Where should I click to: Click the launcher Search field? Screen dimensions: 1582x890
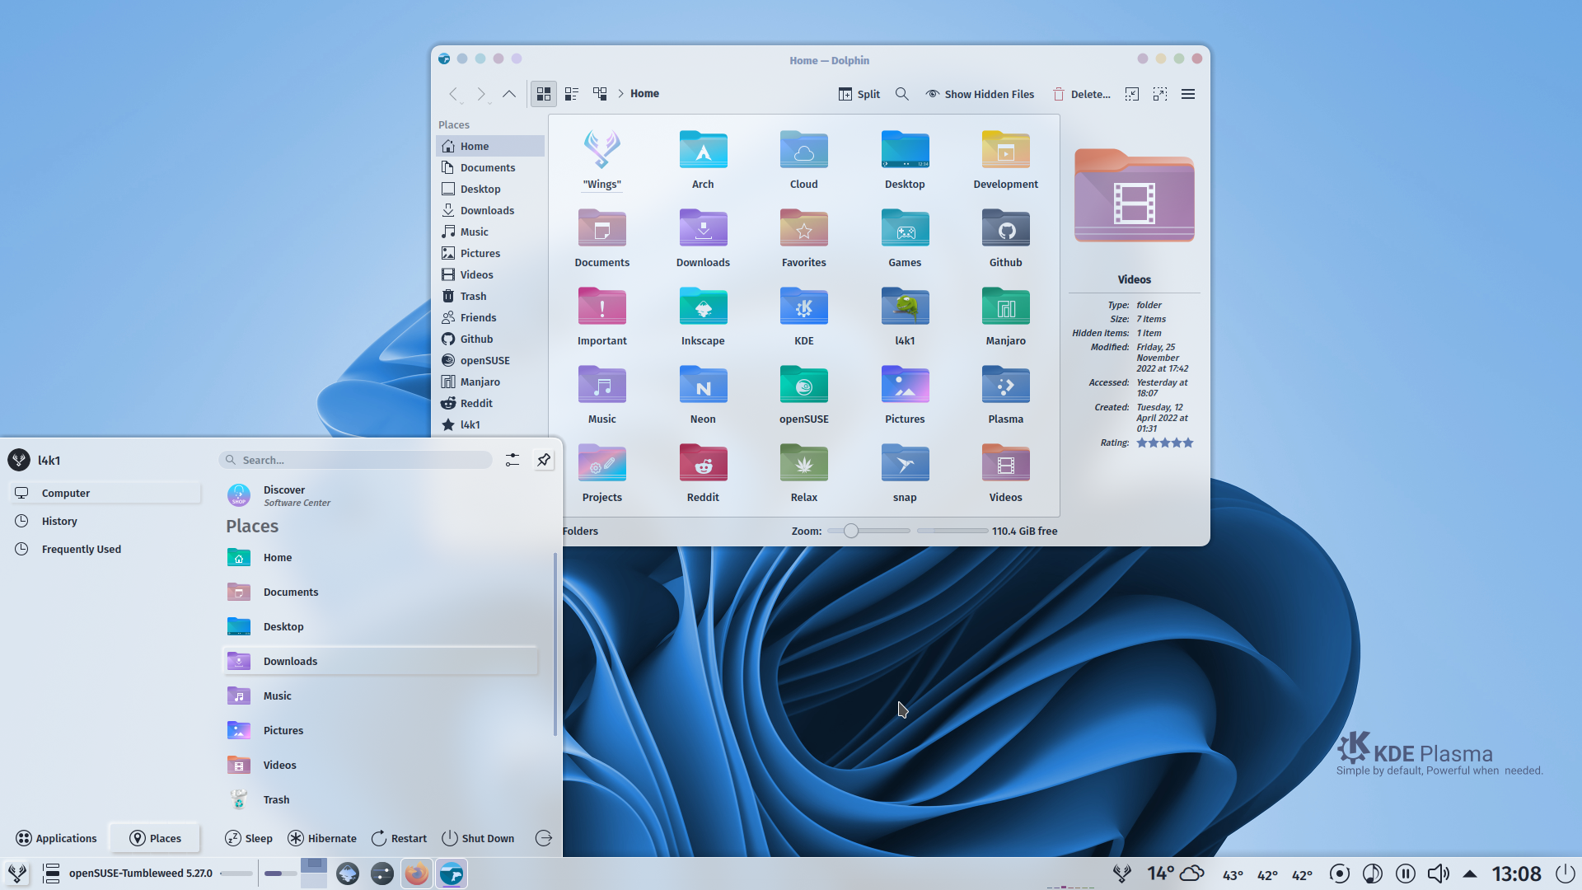click(356, 460)
